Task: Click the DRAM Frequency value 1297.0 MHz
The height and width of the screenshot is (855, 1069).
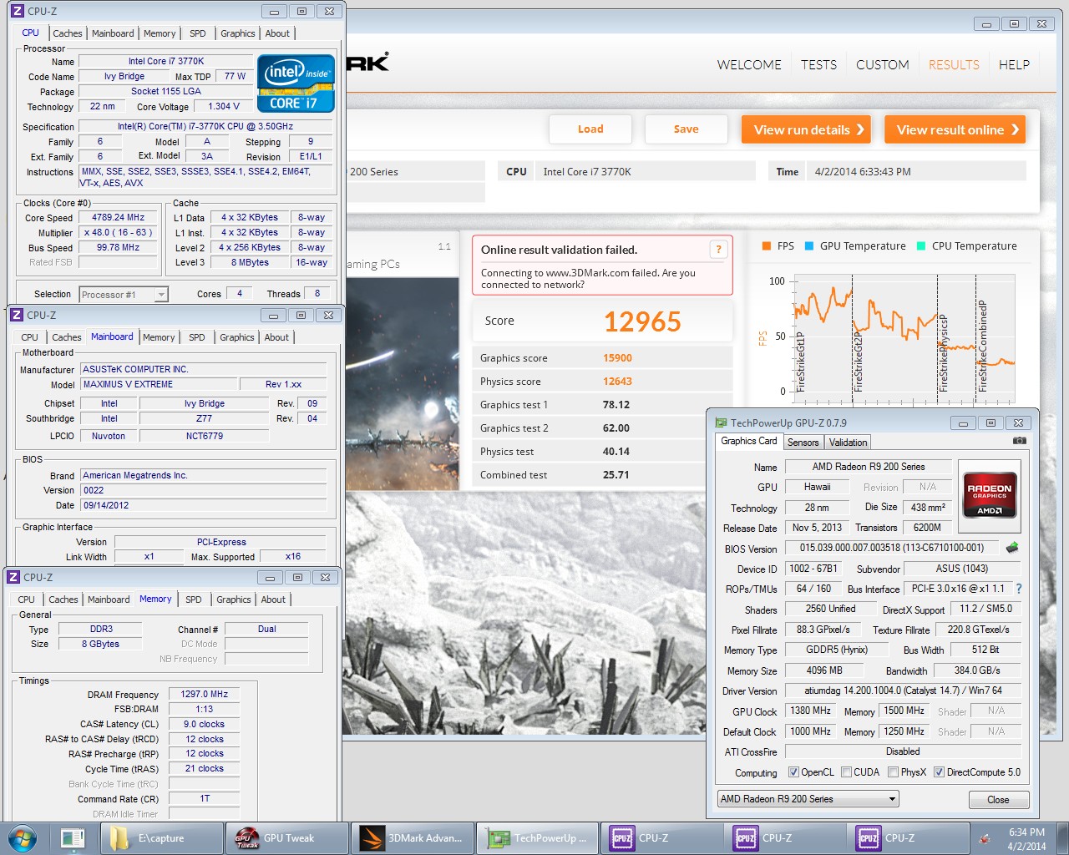Action: point(205,694)
